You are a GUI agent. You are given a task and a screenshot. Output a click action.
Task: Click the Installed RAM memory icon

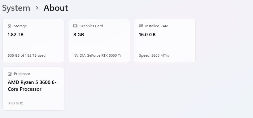141,26
